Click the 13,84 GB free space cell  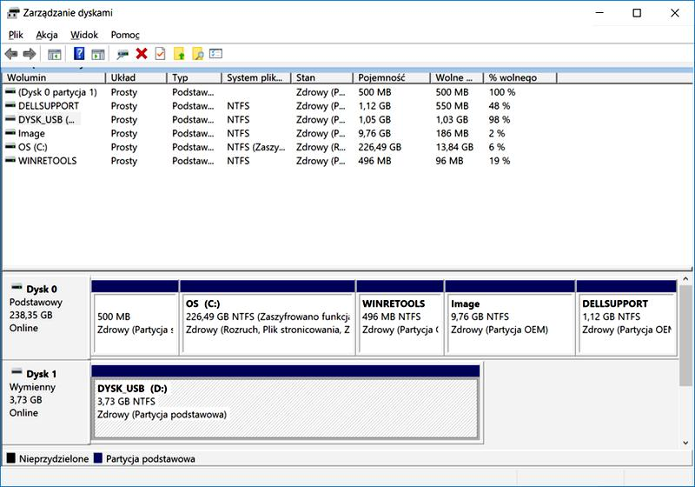coord(454,147)
